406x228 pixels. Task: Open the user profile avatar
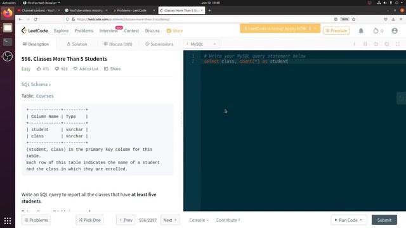395,31
